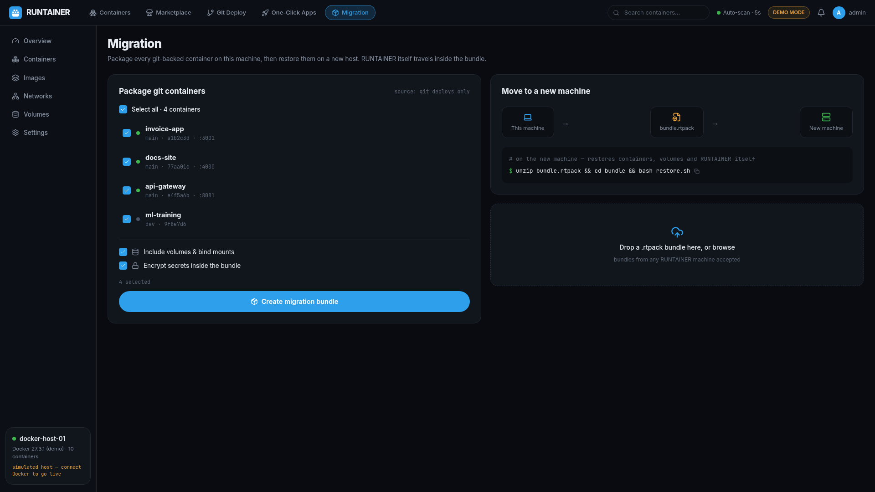Select the Migration tab
The height and width of the screenshot is (492, 875).
[350, 13]
